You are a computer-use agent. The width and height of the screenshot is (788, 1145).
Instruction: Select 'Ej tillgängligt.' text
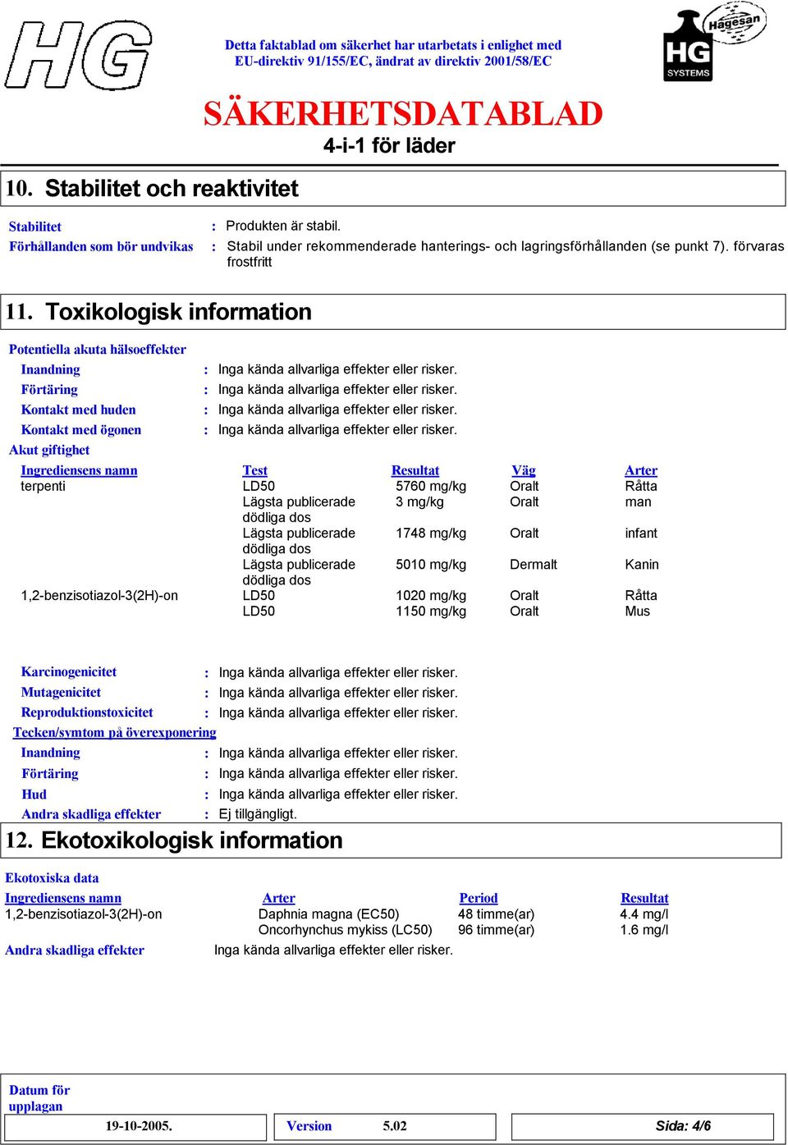click(258, 814)
